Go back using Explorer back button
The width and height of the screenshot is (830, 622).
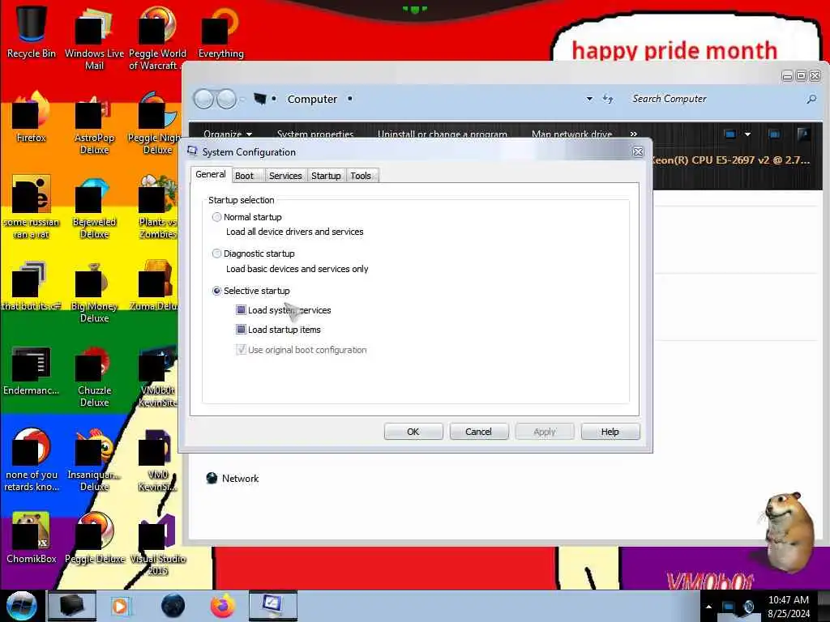pyautogui.click(x=203, y=99)
